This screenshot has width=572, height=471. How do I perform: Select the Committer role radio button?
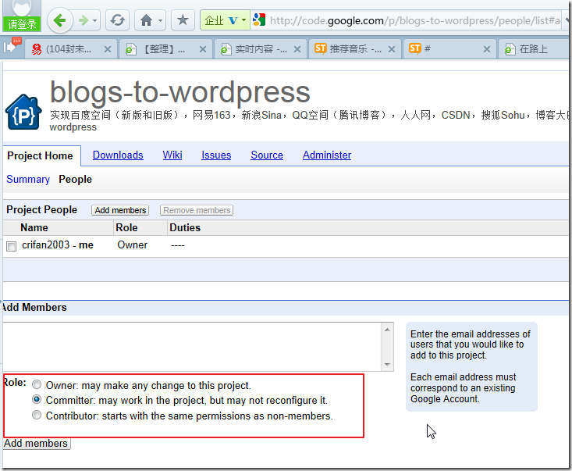[x=37, y=399]
